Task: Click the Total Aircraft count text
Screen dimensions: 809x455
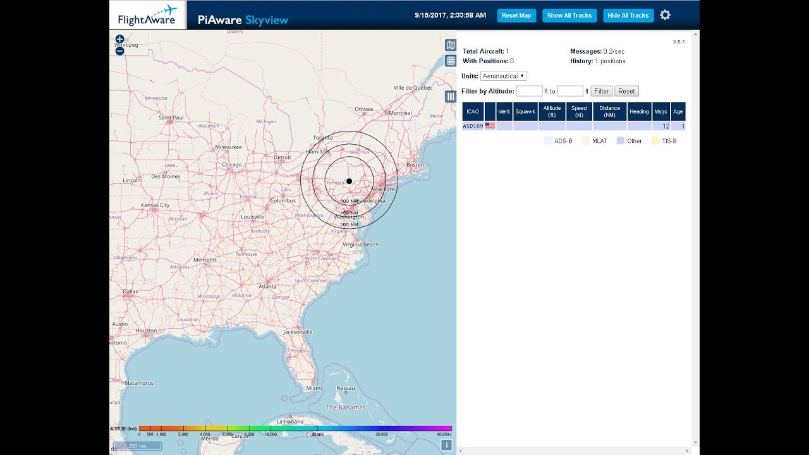Action: tap(486, 51)
